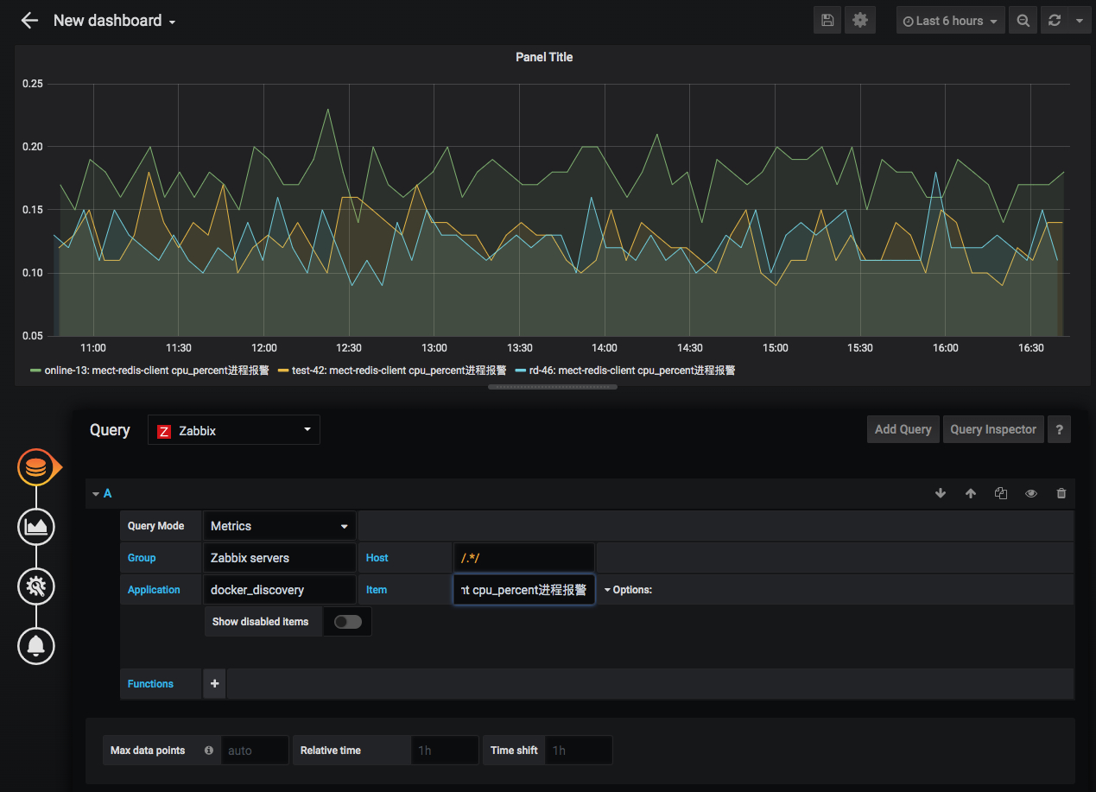
Task: Open refresh interval dropdown arrow
Action: [x=1080, y=21]
